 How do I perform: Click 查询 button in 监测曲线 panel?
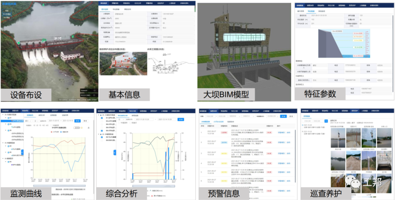coord(78,121)
